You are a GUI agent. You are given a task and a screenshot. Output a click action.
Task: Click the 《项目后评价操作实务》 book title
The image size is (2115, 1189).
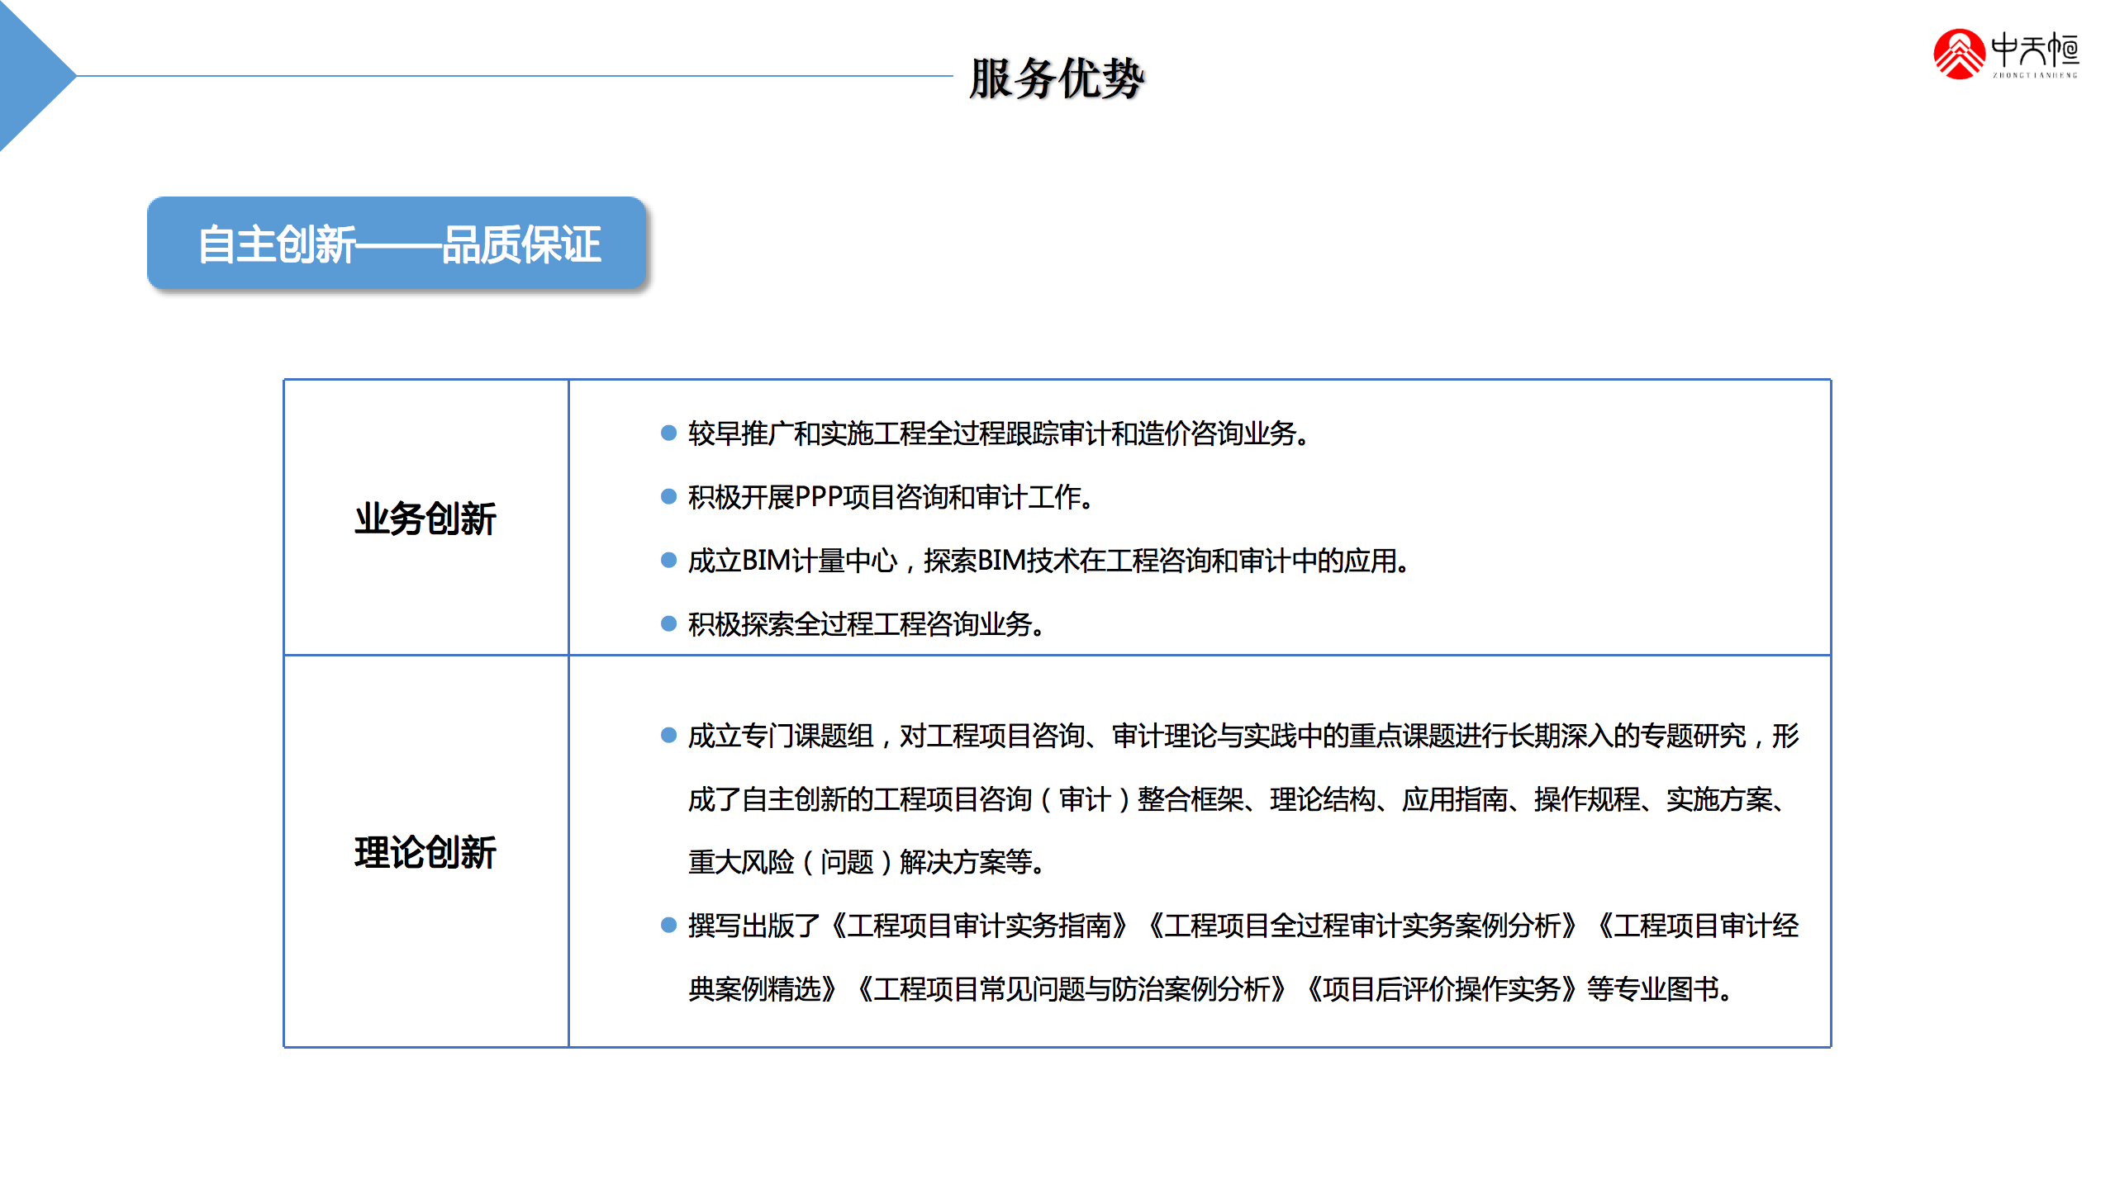coord(1441,989)
